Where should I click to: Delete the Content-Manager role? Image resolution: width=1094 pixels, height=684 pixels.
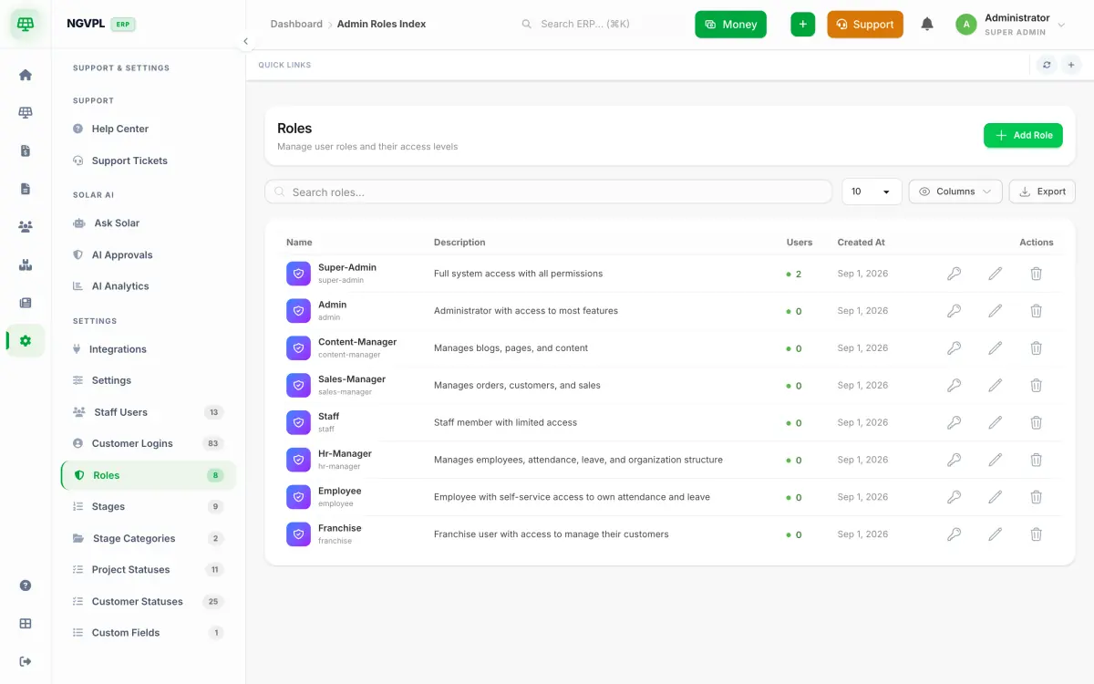click(x=1036, y=348)
